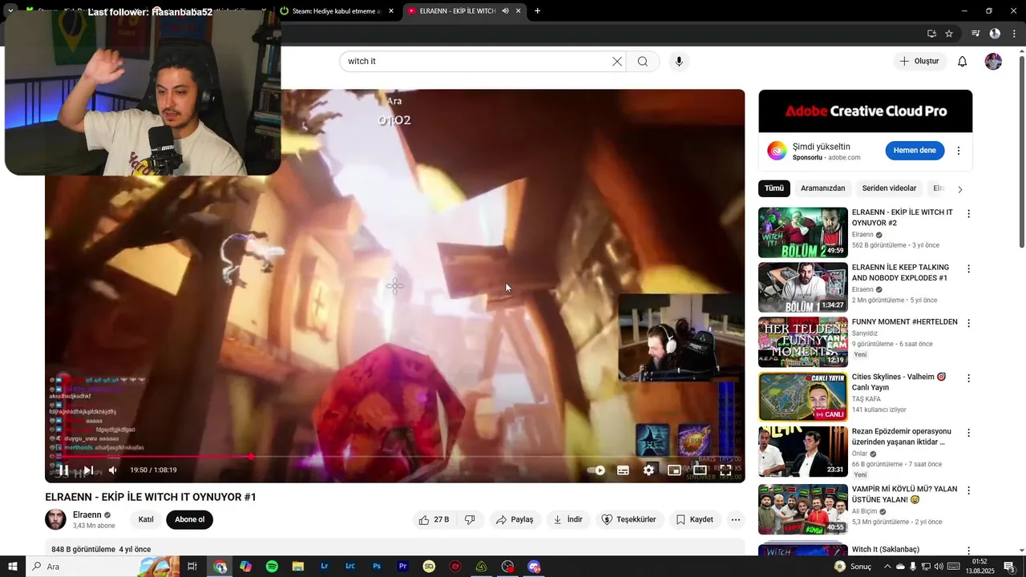1026x577 pixels.
Task: Open Windows Start menu
Action: [x=12, y=567]
